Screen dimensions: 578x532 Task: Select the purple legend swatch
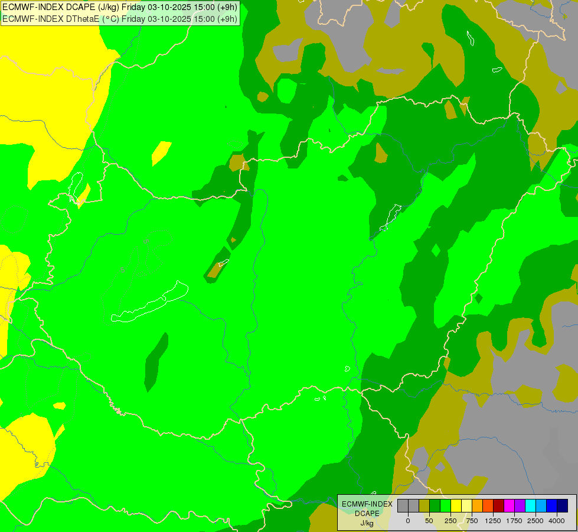pyautogui.click(x=520, y=505)
